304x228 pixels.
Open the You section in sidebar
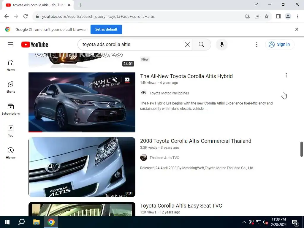pyautogui.click(x=11, y=131)
